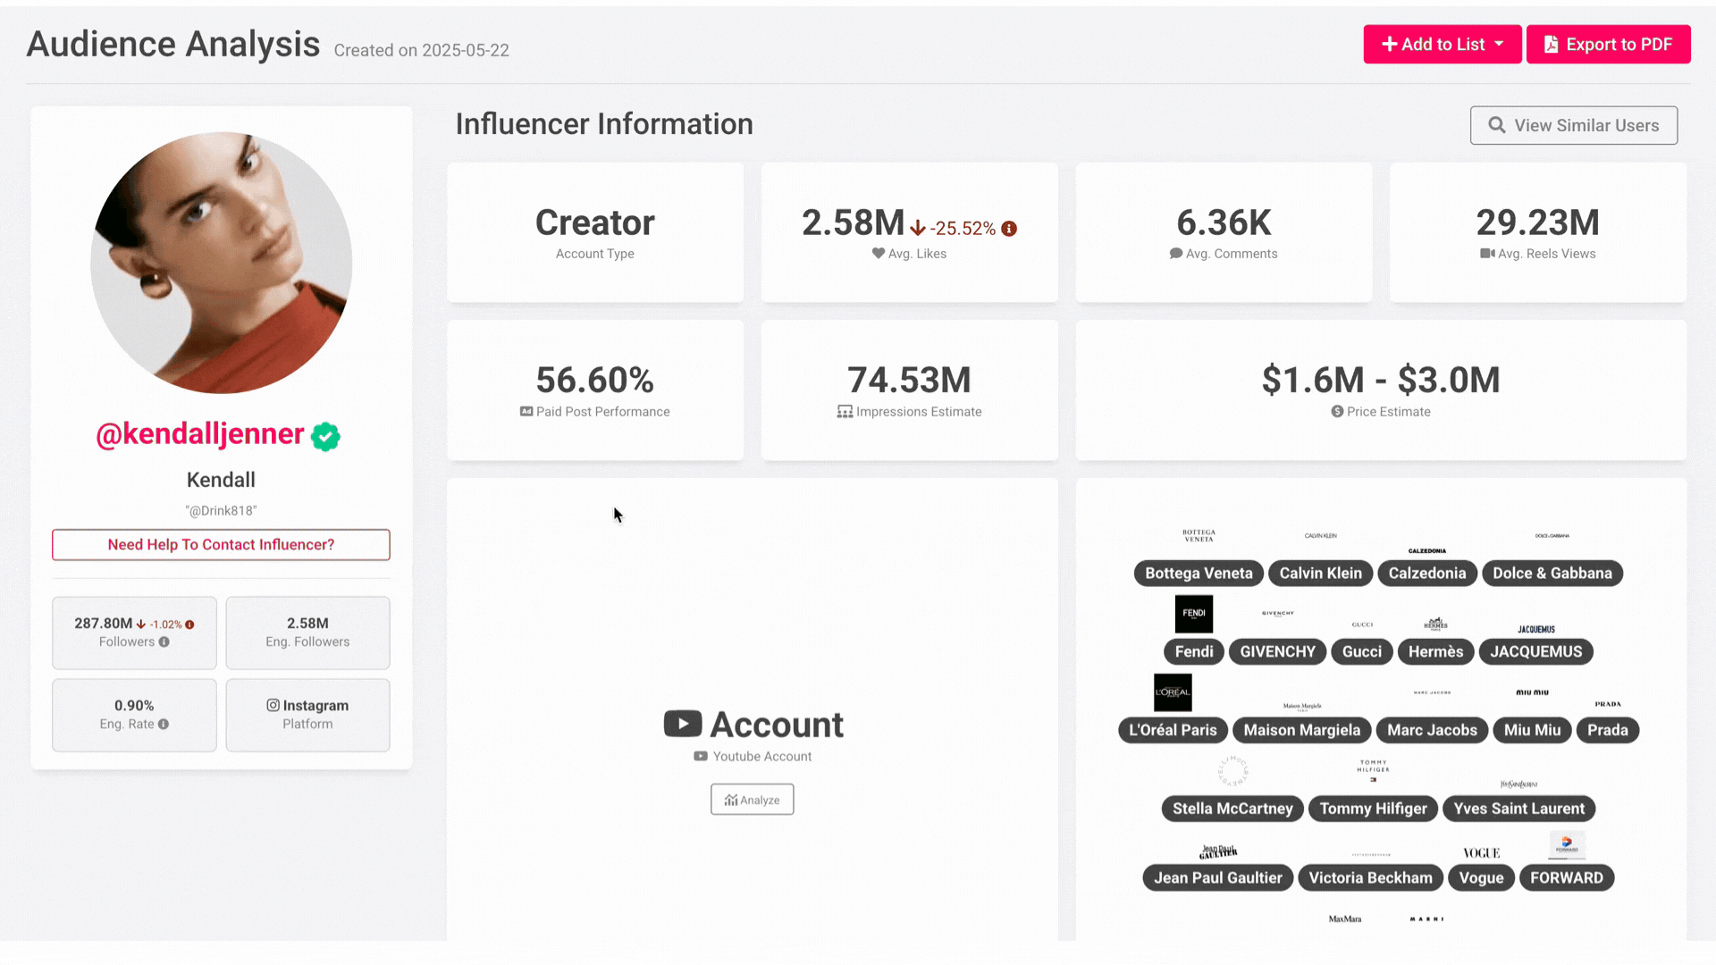Open the Add to List dropdown
1716x965 pixels.
click(x=1442, y=45)
